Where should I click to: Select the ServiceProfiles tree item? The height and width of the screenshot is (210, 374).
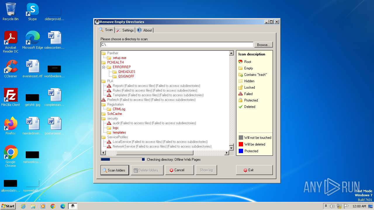(x=117, y=137)
